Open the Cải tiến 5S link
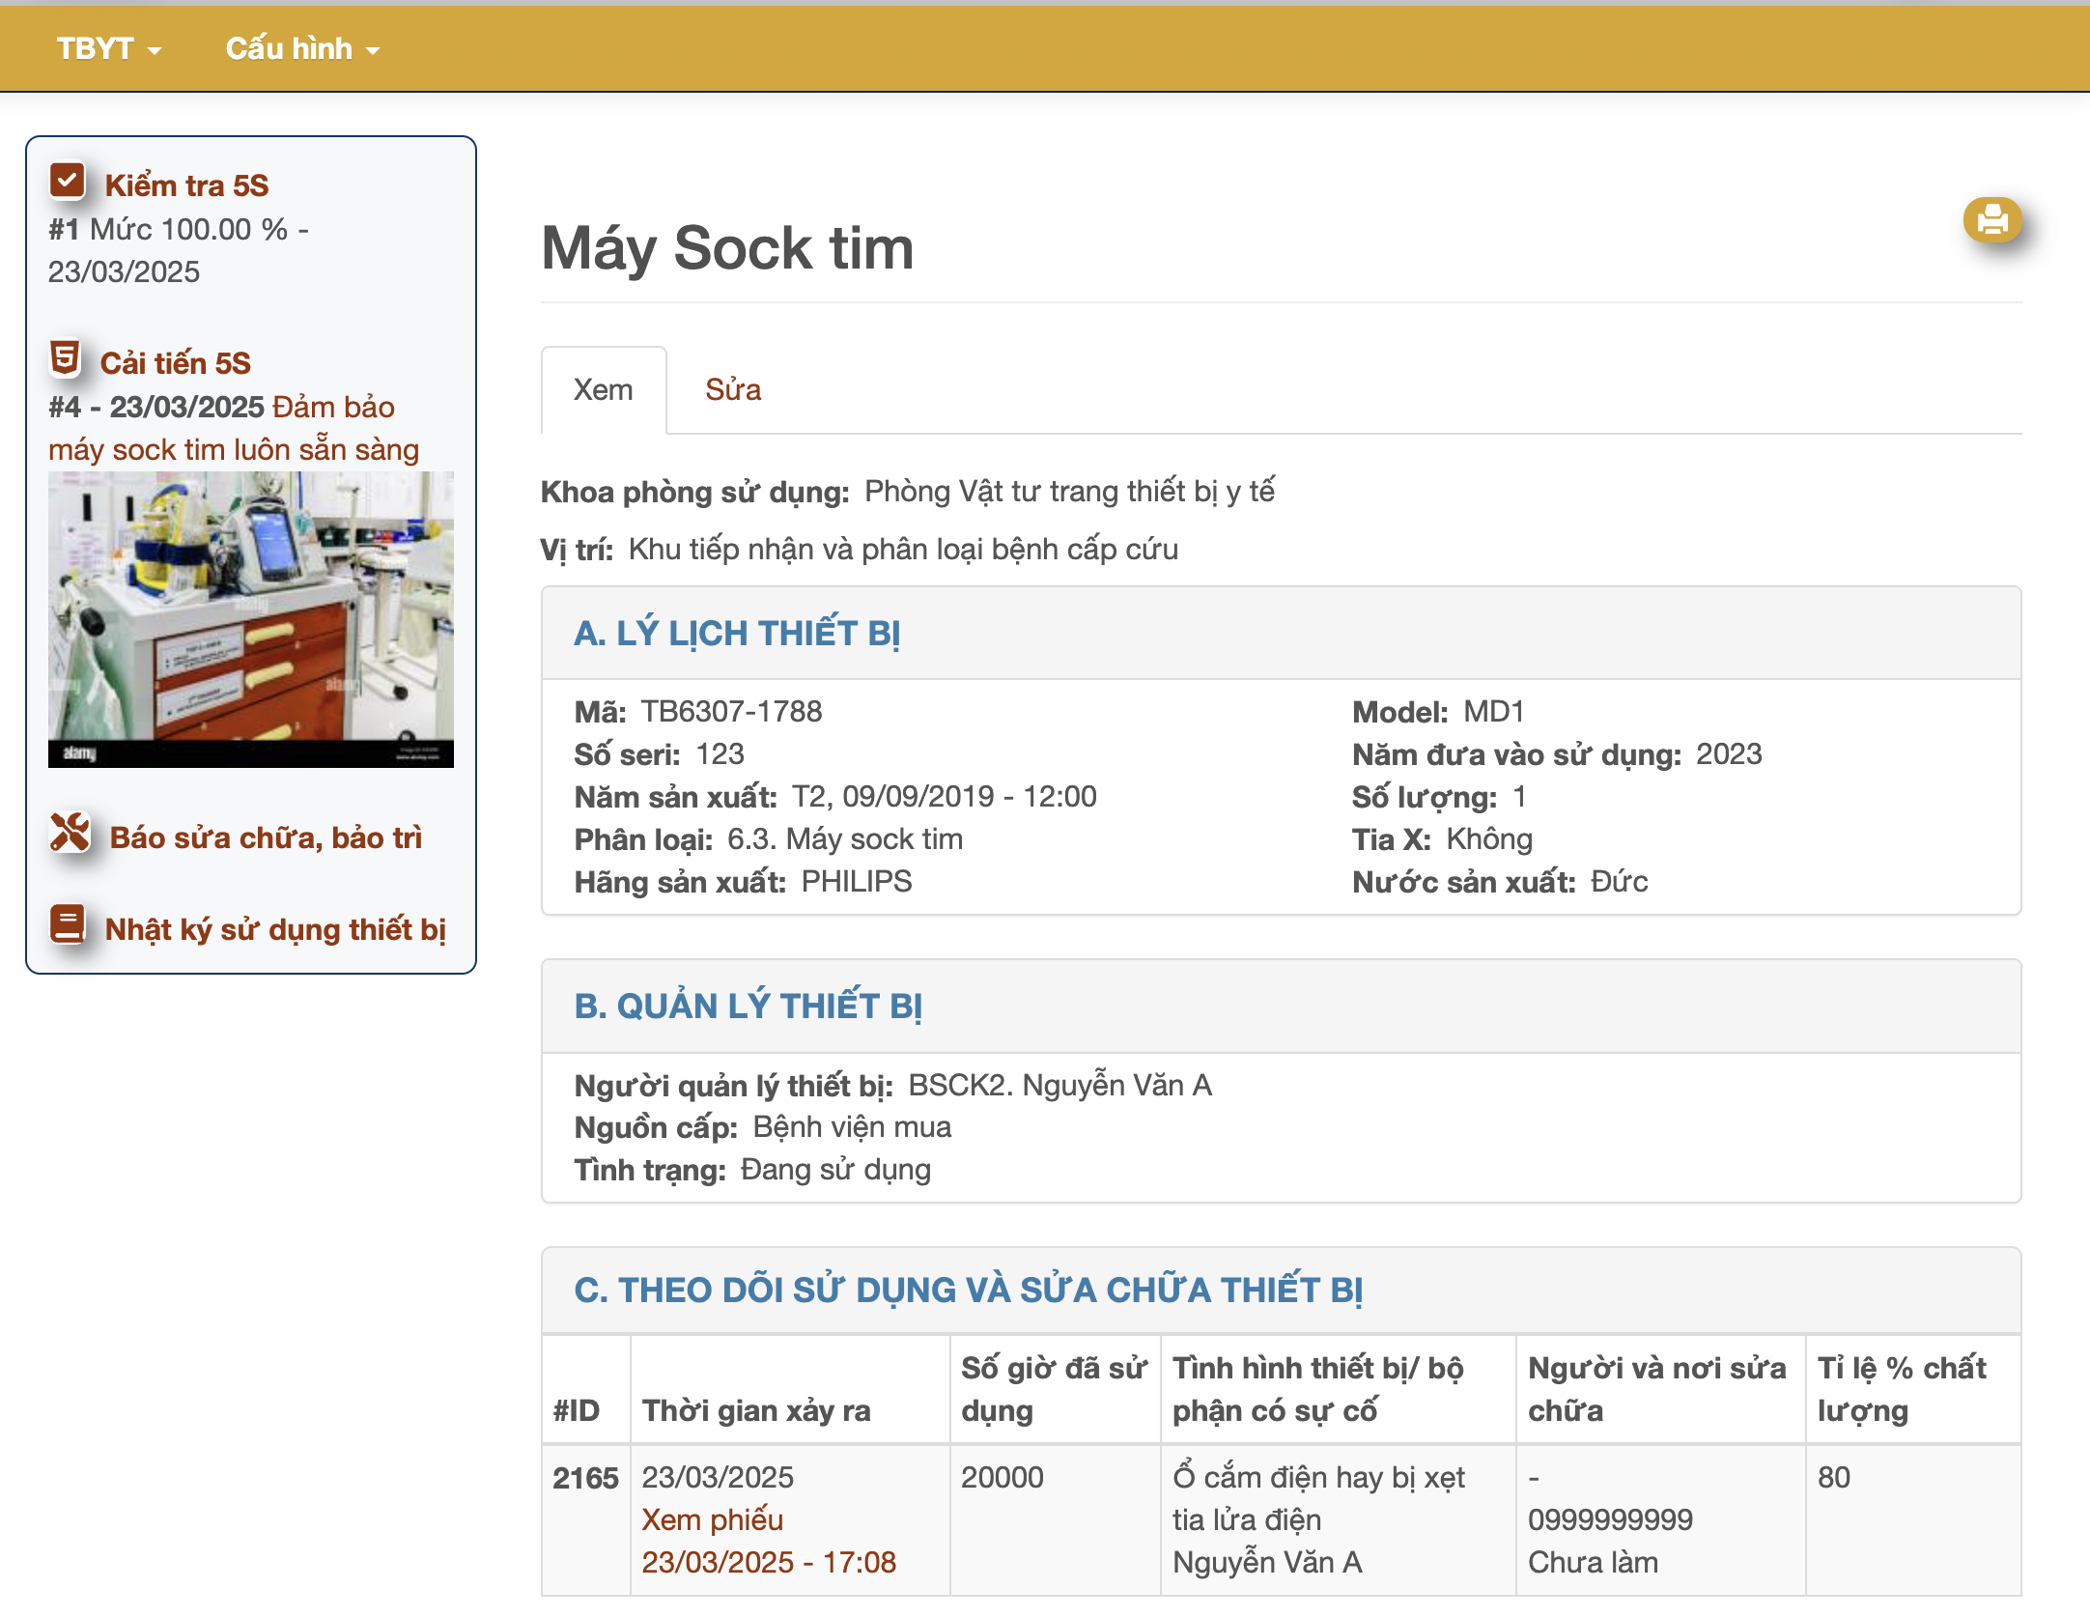The image size is (2090, 1617). pos(175,363)
